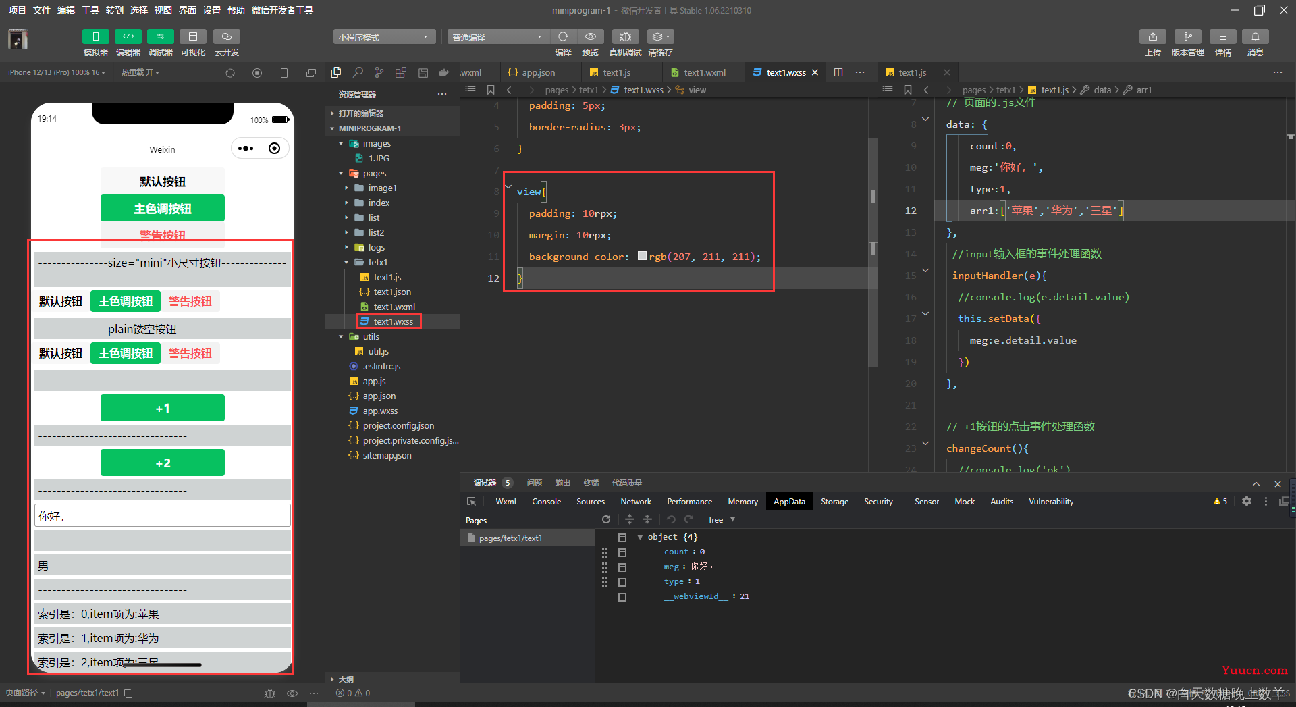The width and height of the screenshot is (1296, 707).
Task: Open app.wxss in file tree
Action: [380, 411]
